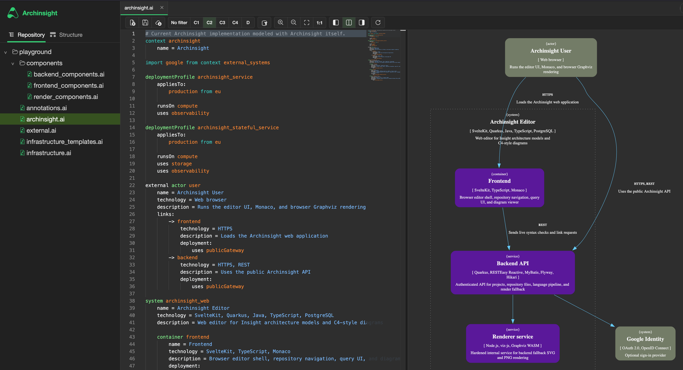Reset diagram zoom to 1:1

(319, 23)
